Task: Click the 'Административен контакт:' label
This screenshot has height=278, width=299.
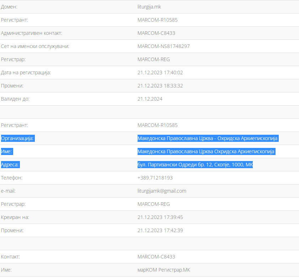Action: [32, 33]
